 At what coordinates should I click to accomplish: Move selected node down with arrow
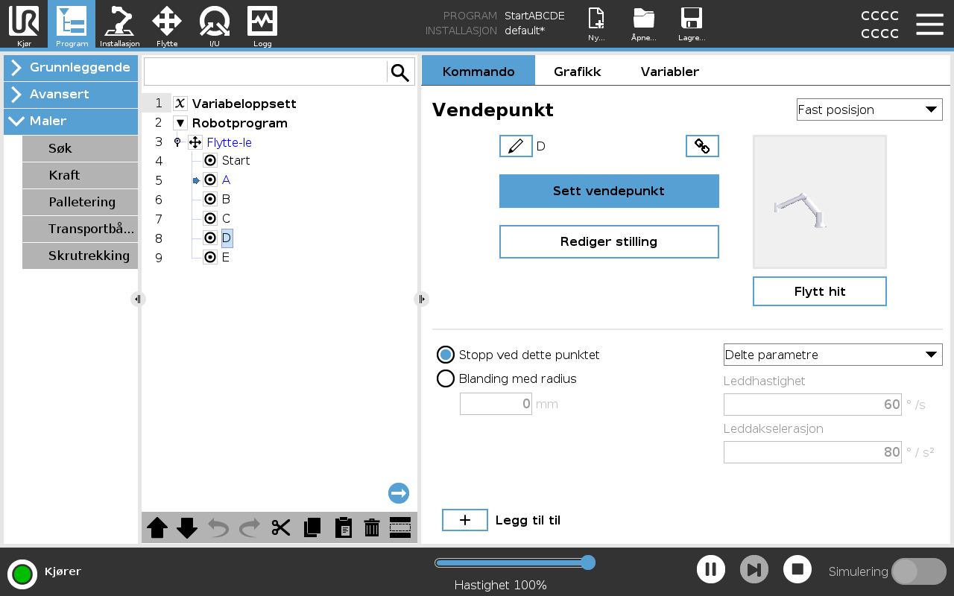[187, 527]
